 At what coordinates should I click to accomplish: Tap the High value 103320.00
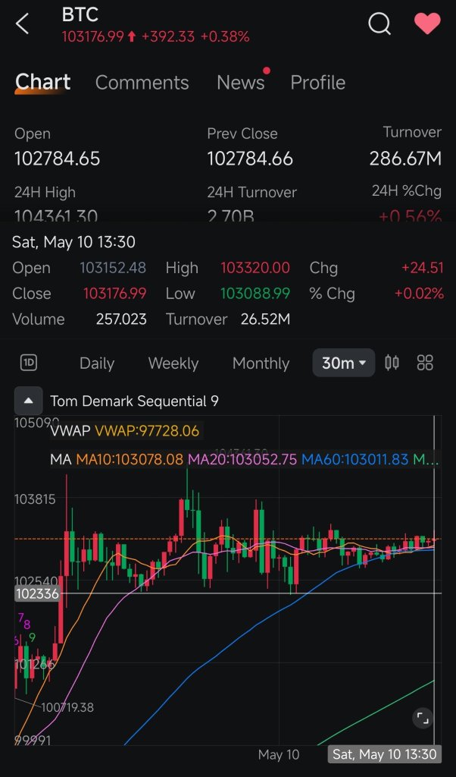(x=255, y=268)
